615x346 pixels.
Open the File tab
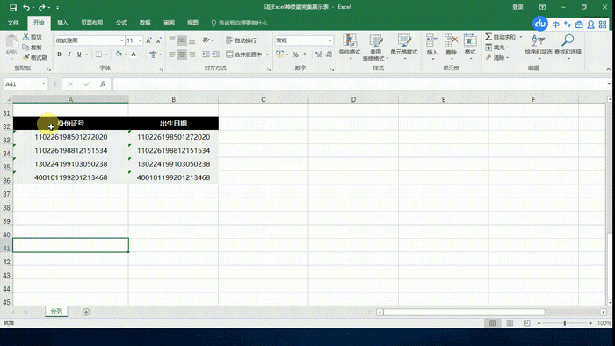(13, 23)
